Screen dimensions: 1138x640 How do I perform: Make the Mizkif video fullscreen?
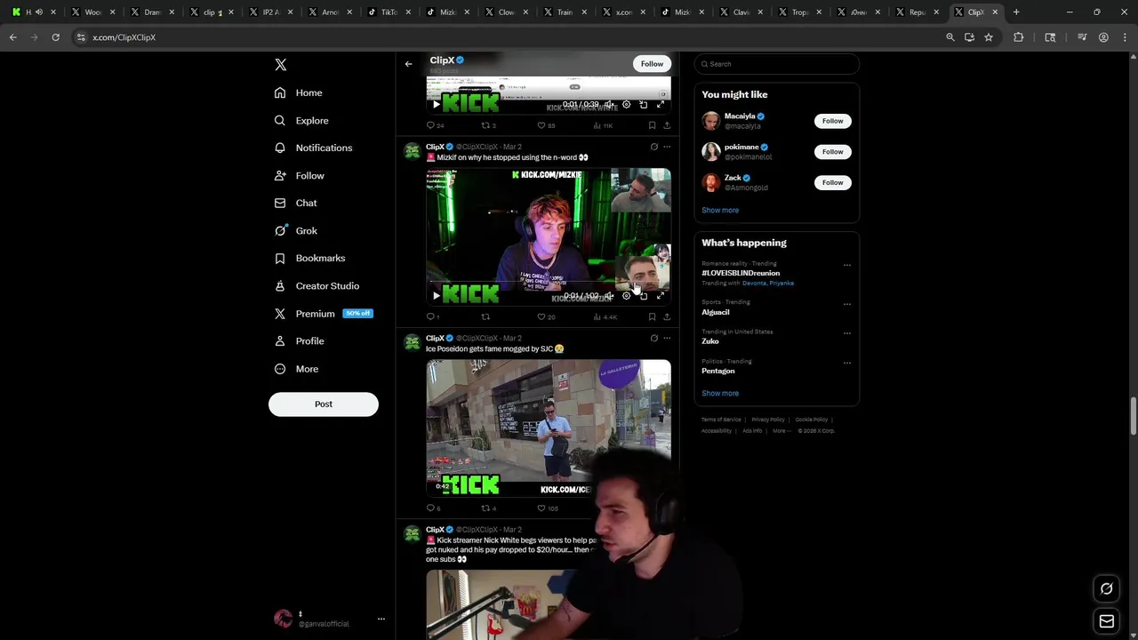tap(661, 295)
